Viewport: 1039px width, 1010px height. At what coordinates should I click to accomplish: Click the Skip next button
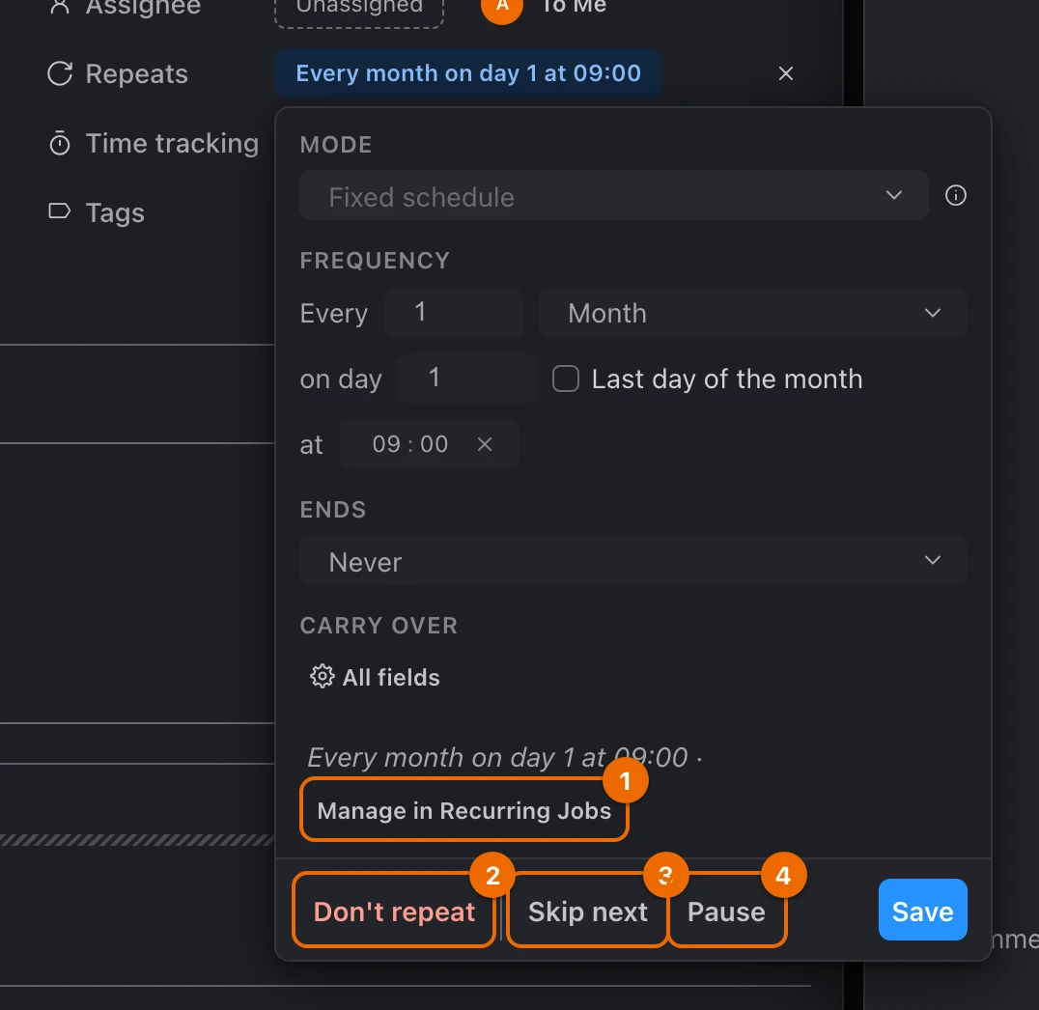point(588,911)
